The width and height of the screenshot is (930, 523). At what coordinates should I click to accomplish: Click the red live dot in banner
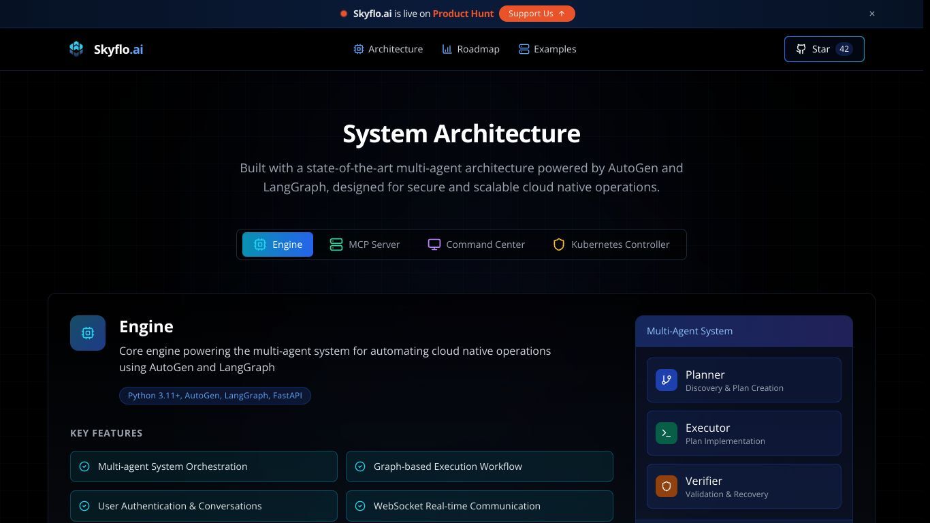[344, 14]
